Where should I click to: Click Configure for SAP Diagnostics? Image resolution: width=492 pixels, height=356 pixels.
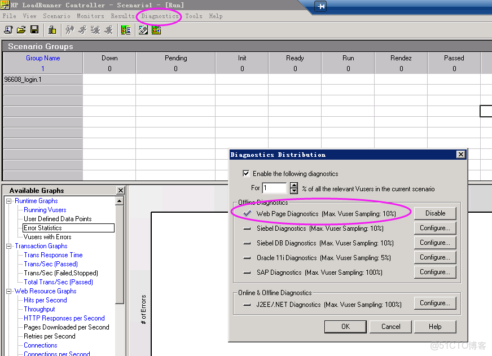tap(435, 272)
